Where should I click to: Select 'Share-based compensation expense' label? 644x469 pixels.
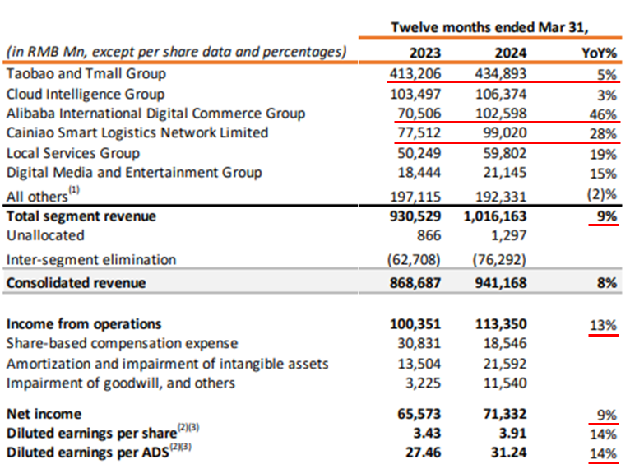click(x=122, y=343)
